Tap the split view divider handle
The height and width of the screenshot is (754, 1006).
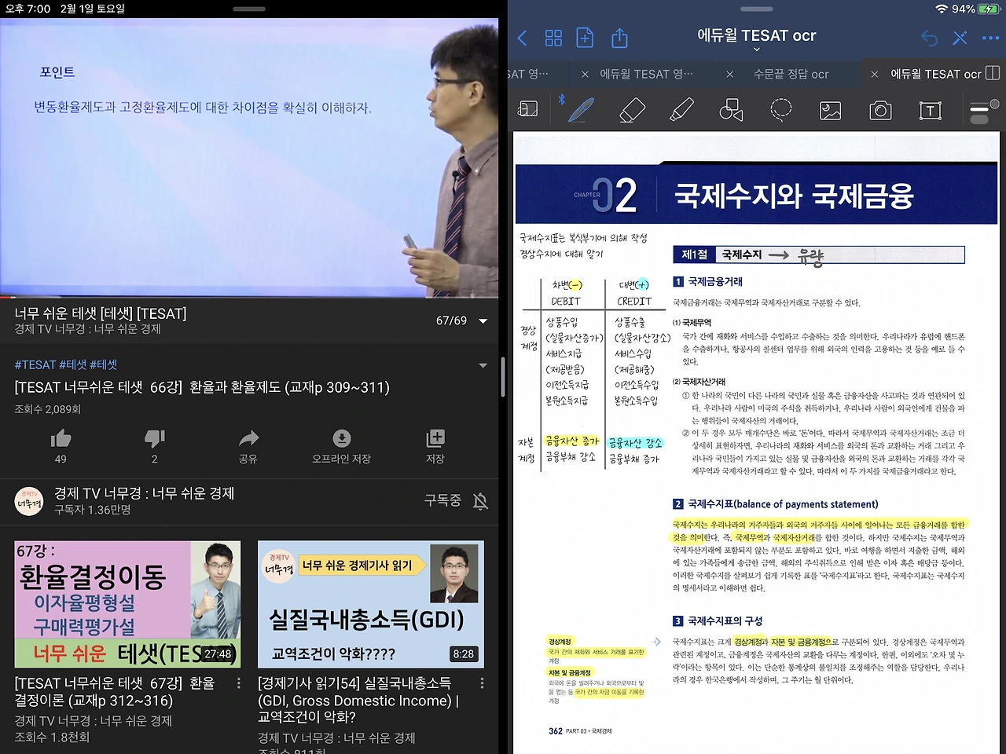[x=503, y=377]
